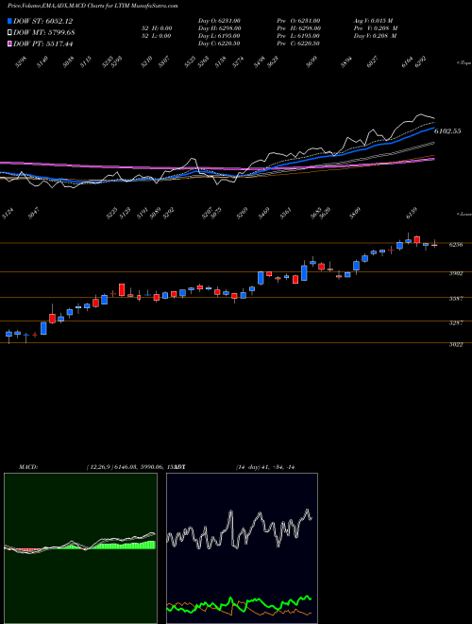Click the Pre O previous open value
Viewport: 472px width, 624px height.
pos(298,21)
